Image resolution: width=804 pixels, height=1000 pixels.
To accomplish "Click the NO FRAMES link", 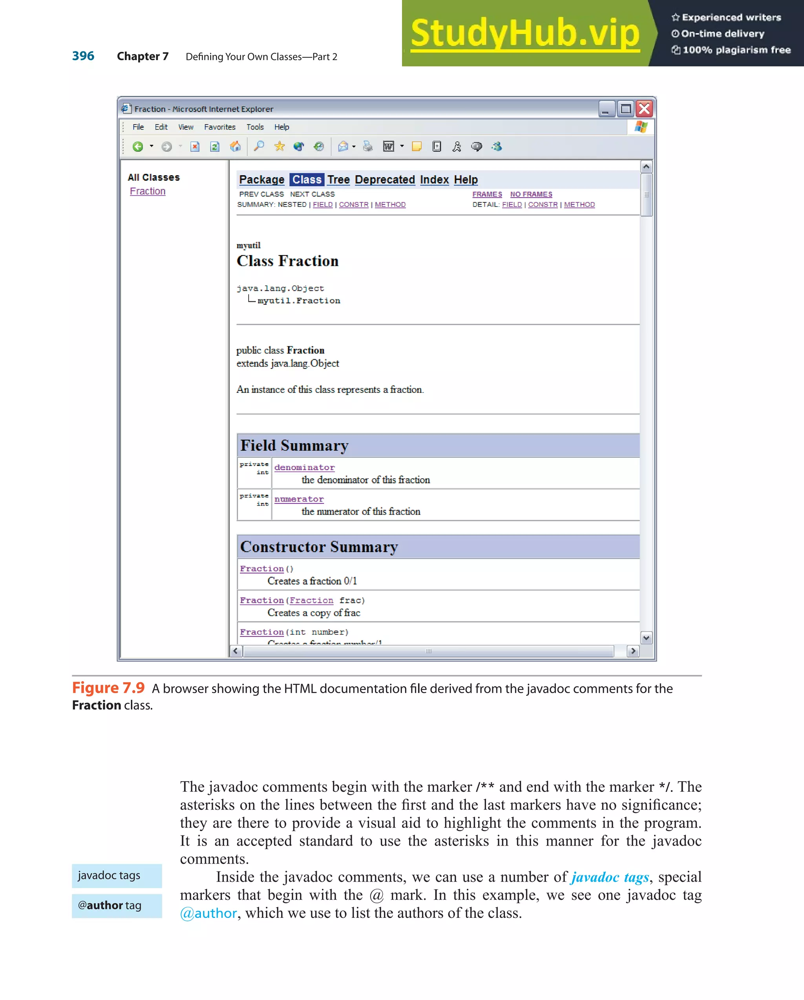I will (x=531, y=194).
